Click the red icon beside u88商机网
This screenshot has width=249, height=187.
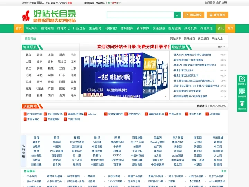207,114
